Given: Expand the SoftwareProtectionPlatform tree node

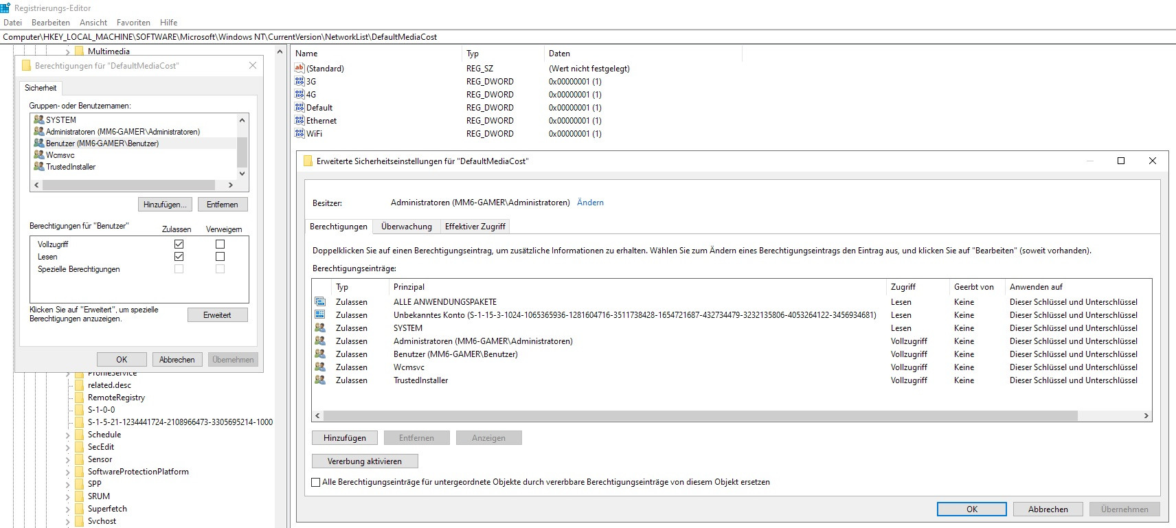Looking at the screenshot, I should (x=67, y=472).
